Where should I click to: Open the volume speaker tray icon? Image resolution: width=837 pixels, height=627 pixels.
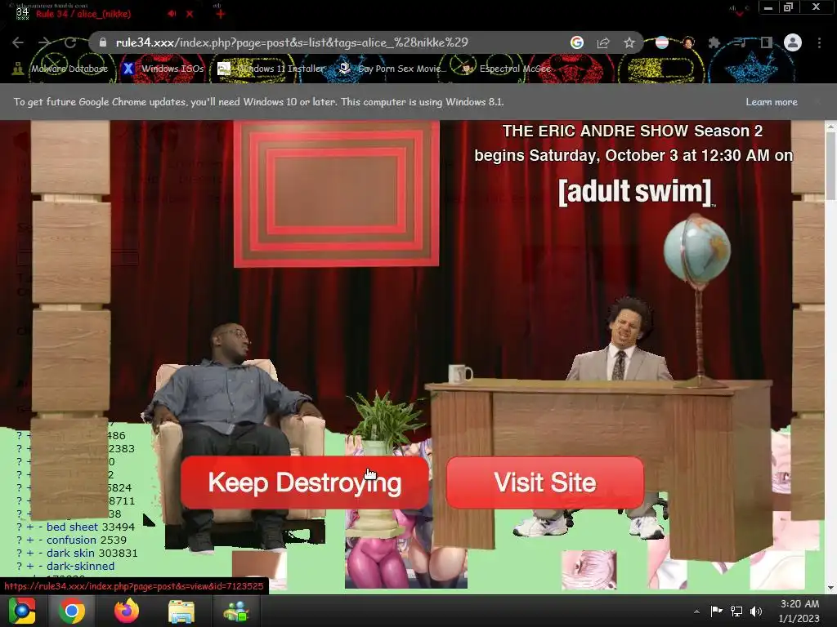pos(756,611)
